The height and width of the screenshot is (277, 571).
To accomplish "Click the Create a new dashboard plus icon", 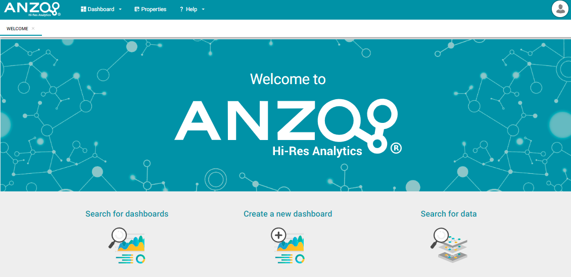I will [278, 235].
